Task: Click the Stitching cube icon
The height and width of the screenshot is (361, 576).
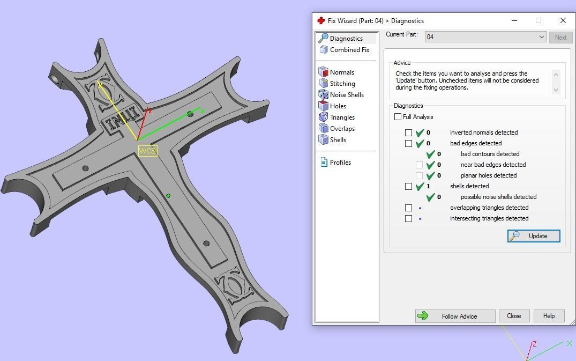Action: [323, 84]
